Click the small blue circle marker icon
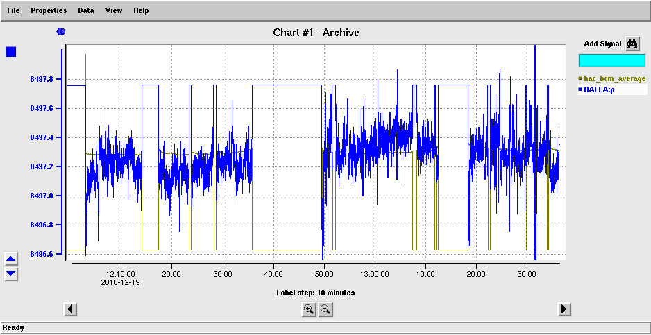Image resolution: width=651 pixels, height=335 pixels. point(61,31)
